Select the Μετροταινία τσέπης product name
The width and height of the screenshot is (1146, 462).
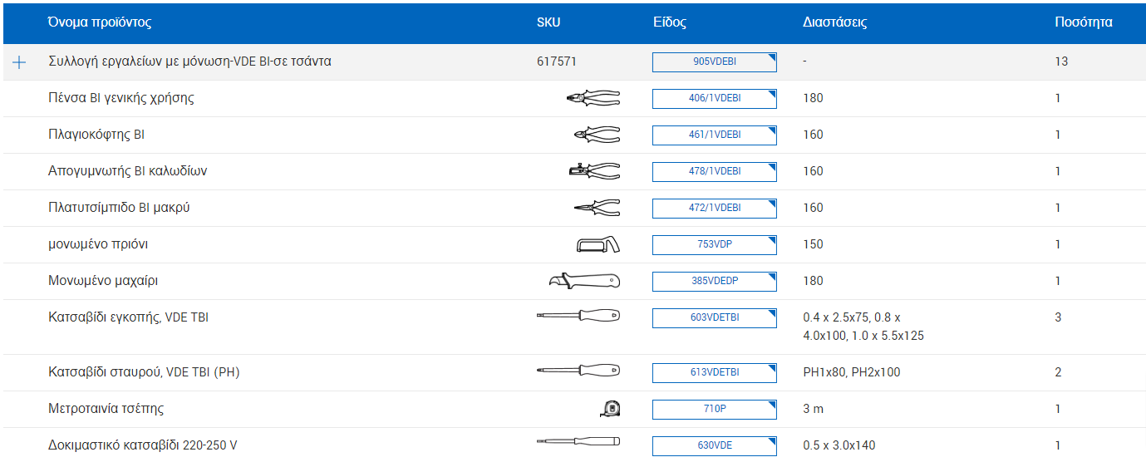click(106, 409)
